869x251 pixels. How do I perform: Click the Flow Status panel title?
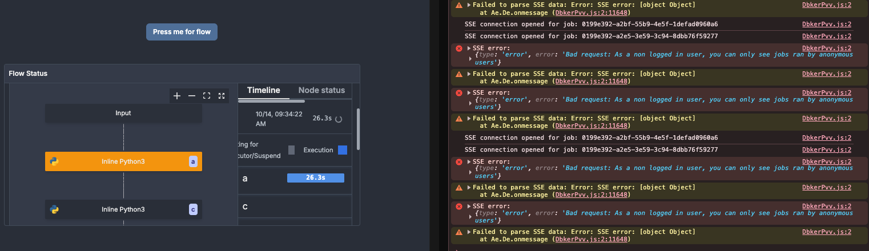coord(28,74)
